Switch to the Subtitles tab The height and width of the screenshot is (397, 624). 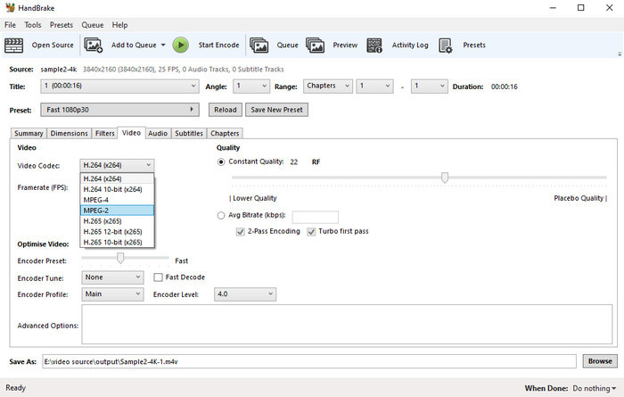pyautogui.click(x=189, y=134)
